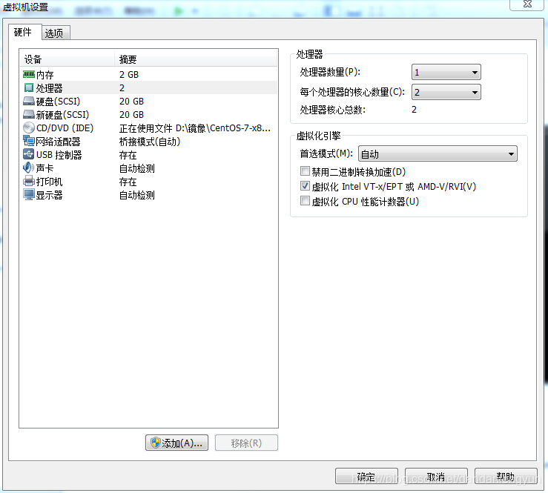Click 存在 summary of USB 控制器
The height and width of the screenshot is (493, 548).
pos(128,155)
